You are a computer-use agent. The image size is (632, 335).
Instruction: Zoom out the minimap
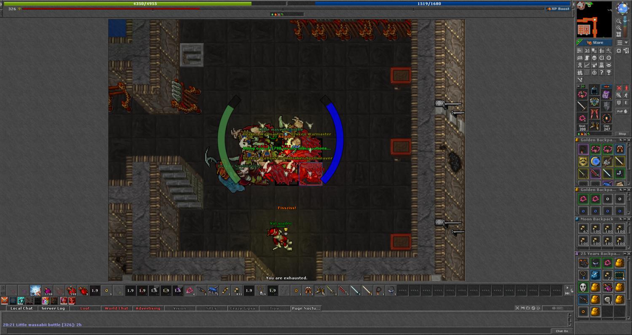619,21
